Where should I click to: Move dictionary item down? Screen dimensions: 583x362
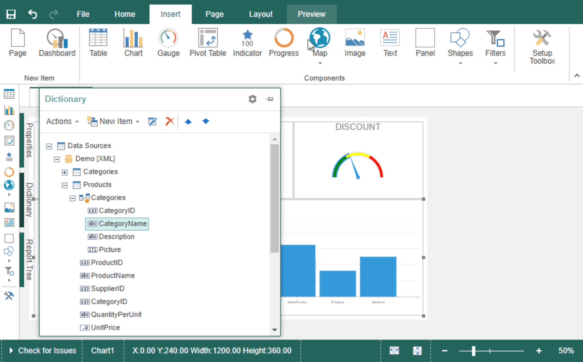click(x=206, y=122)
